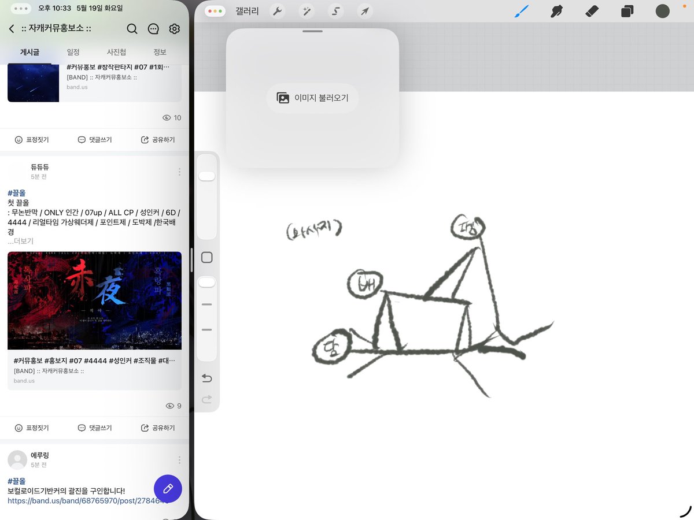
Task: Tap the purple write-post pencil button
Action: [168, 489]
